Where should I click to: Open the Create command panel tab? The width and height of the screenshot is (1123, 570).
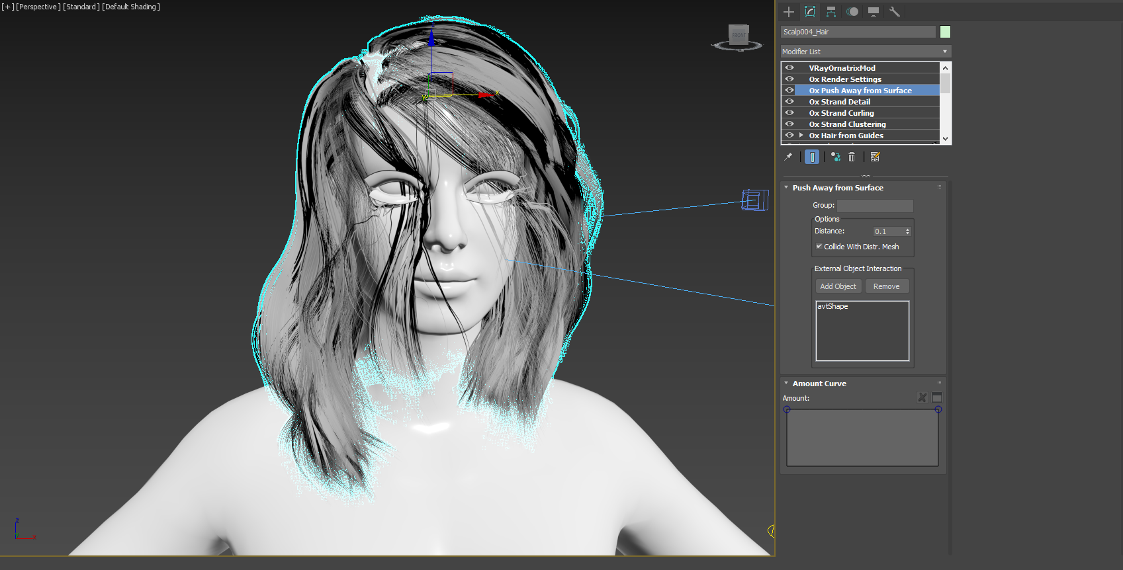pyautogui.click(x=788, y=12)
